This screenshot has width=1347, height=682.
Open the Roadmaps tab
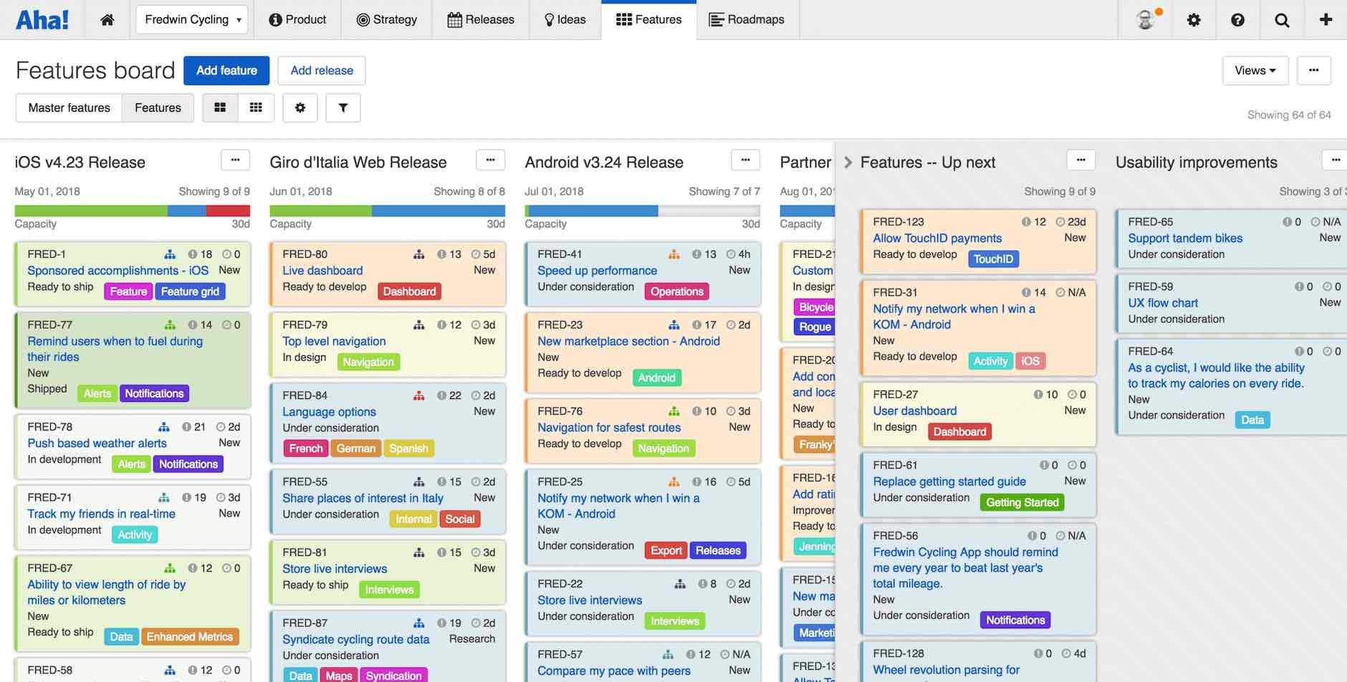[x=747, y=20]
